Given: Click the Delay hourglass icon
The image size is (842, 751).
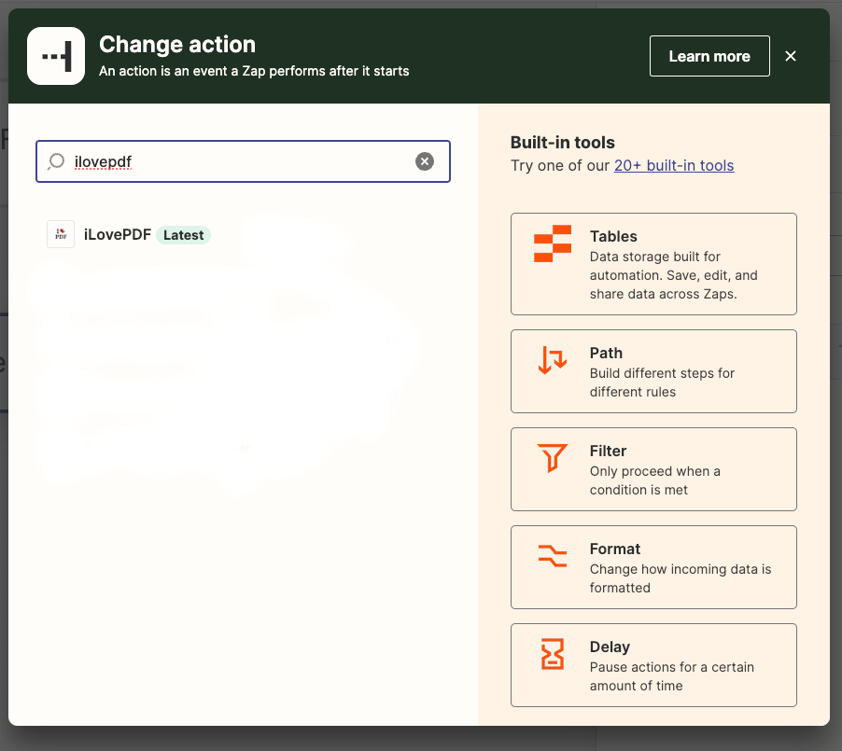Looking at the screenshot, I should pos(552,654).
